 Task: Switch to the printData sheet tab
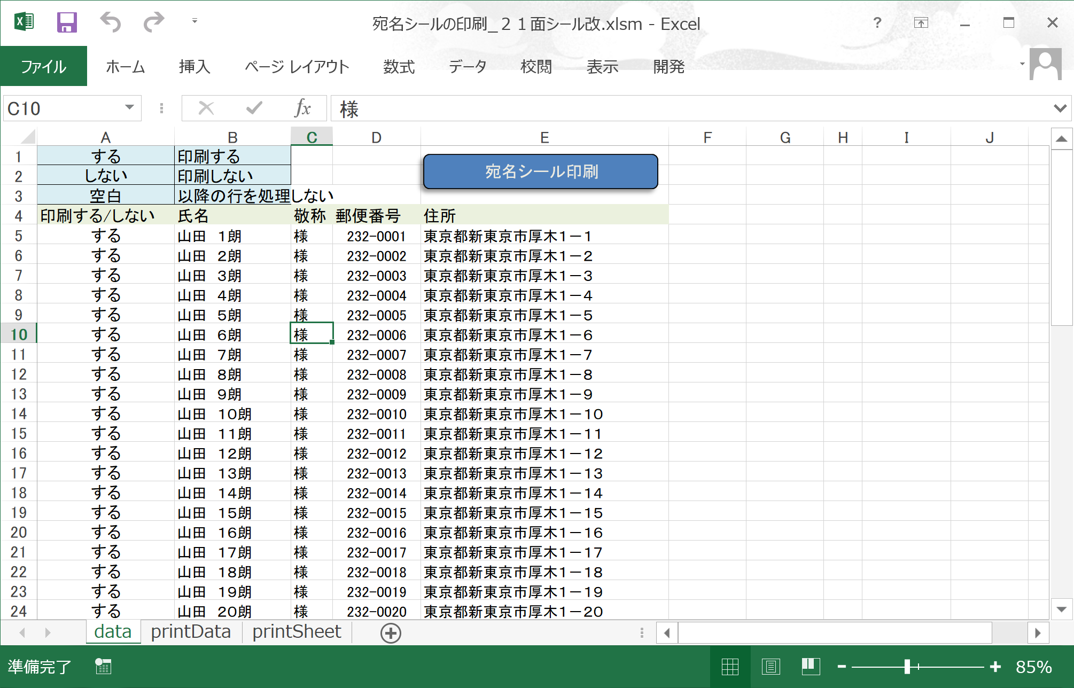pos(191,632)
